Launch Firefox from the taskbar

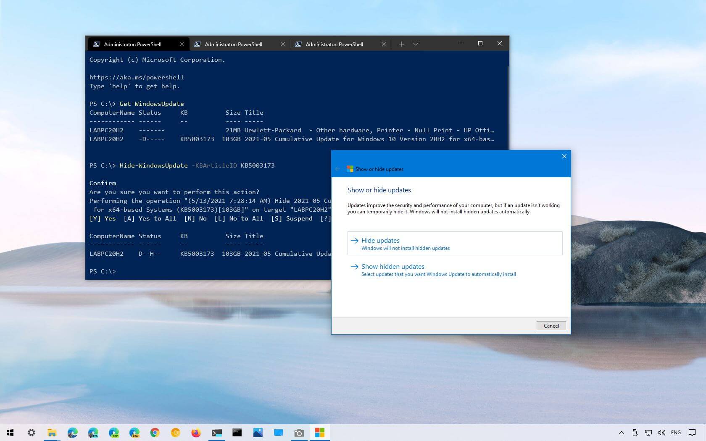click(x=196, y=433)
